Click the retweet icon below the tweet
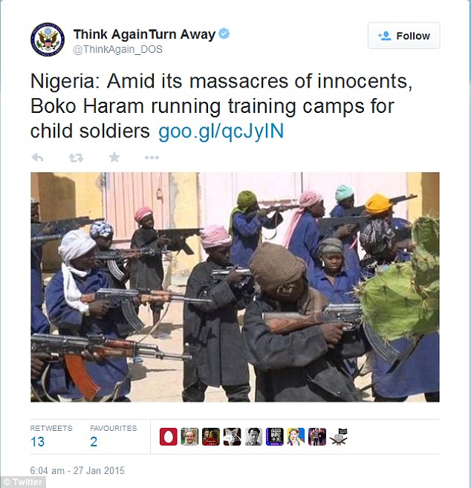471x488 pixels. [x=76, y=157]
